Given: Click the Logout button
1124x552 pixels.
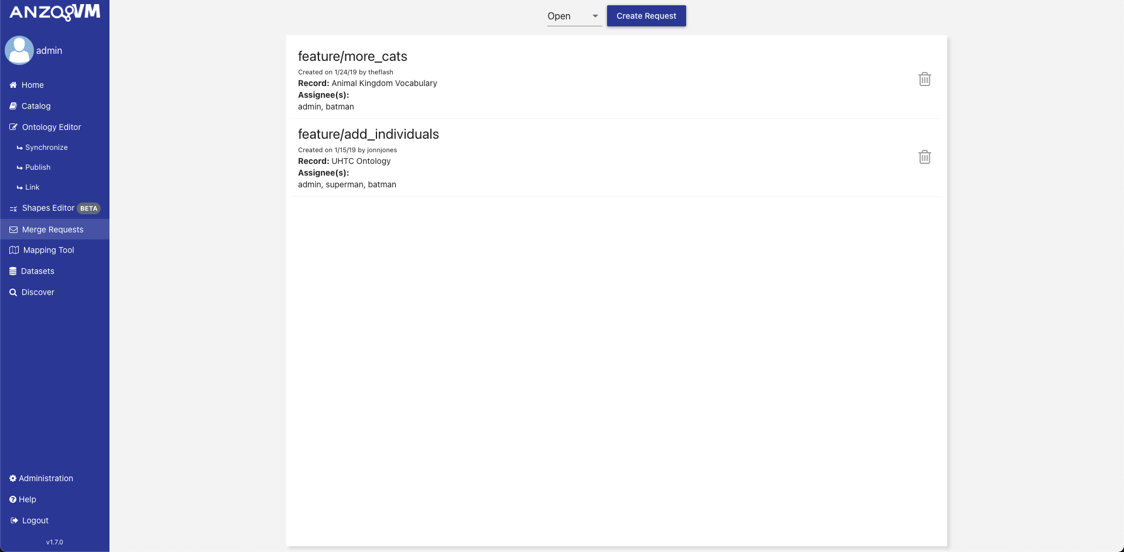Looking at the screenshot, I should coord(35,520).
